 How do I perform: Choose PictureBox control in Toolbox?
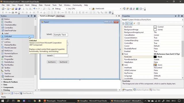point(17,56)
